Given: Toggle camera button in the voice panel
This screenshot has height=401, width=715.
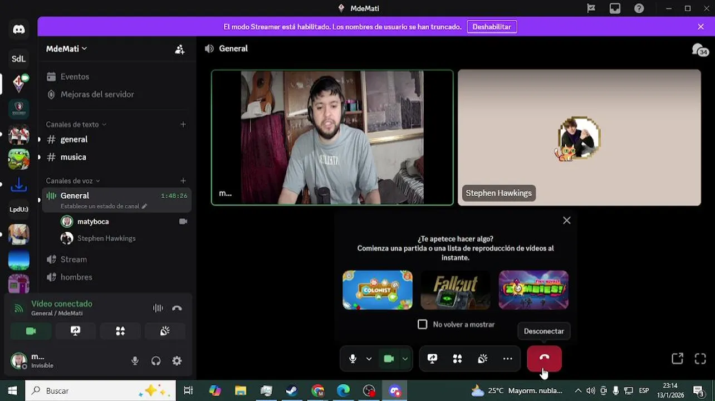Looking at the screenshot, I should click(x=31, y=331).
